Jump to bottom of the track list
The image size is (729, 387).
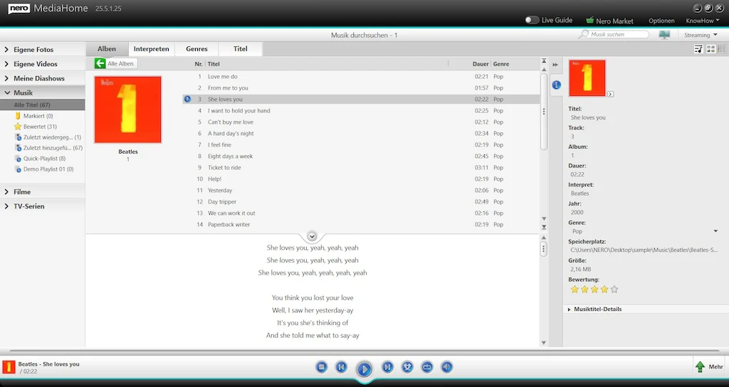coord(544,227)
